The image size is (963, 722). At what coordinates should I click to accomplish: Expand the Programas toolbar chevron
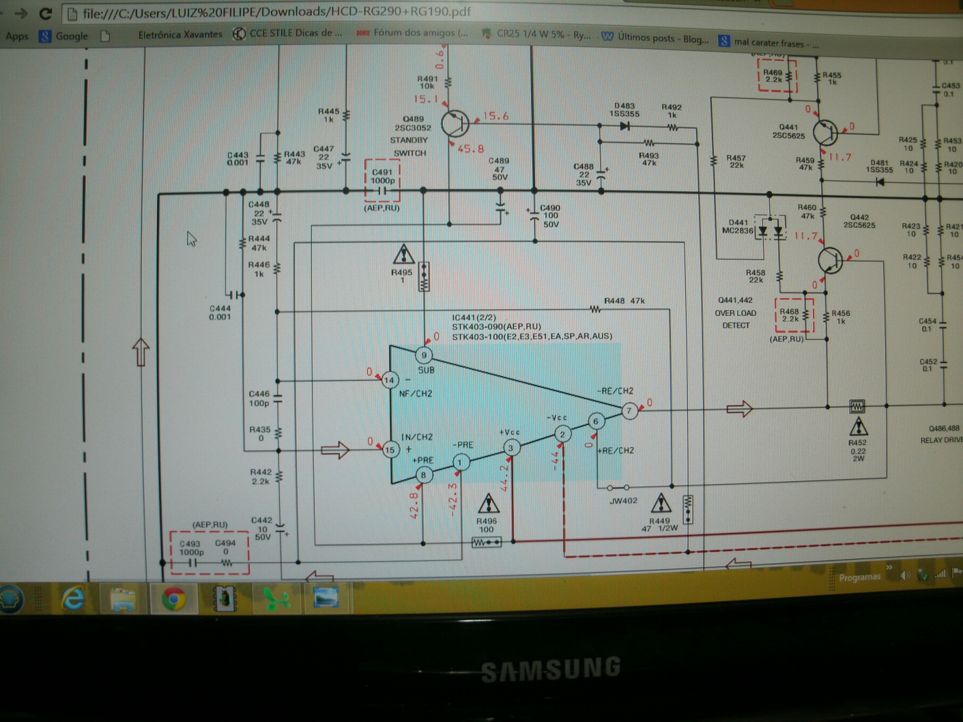click(889, 567)
